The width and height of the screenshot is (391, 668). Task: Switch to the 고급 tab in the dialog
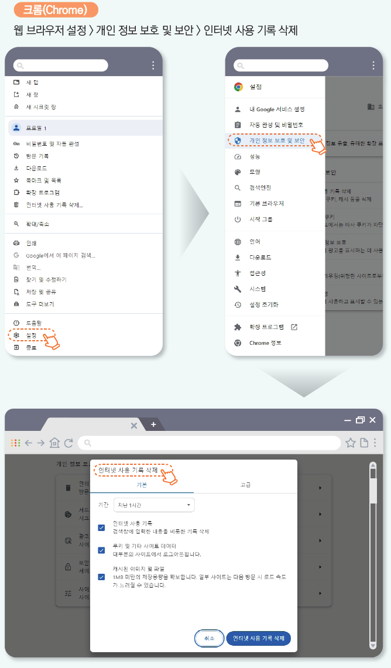pyautogui.click(x=245, y=485)
